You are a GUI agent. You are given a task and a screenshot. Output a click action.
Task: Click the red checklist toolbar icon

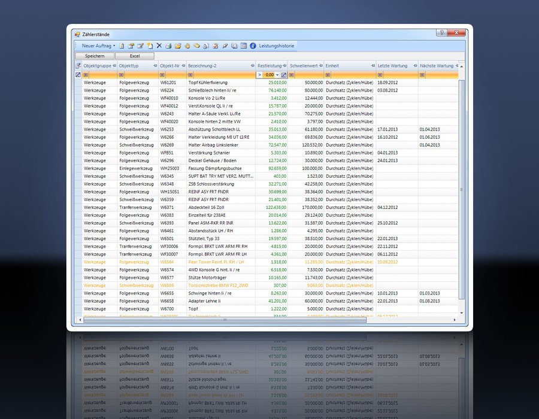[215, 45]
